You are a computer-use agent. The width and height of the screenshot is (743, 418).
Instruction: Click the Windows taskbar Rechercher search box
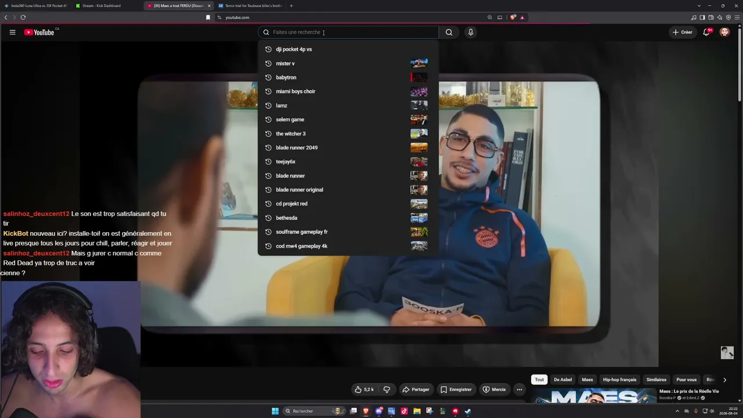tap(313, 411)
